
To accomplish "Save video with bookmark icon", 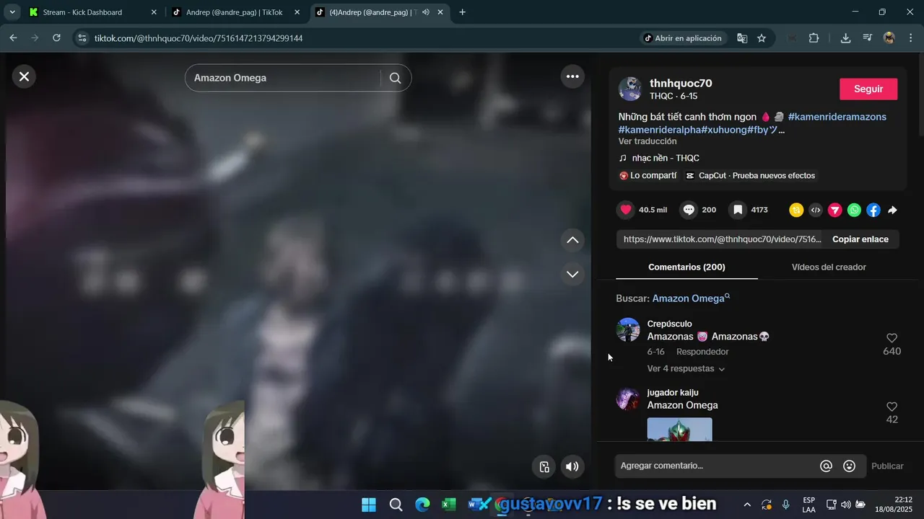I will pyautogui.click(x=738, y=210).
